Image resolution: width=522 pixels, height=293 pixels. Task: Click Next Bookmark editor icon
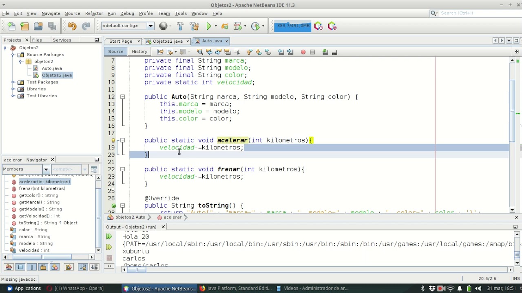coord(259,52)
